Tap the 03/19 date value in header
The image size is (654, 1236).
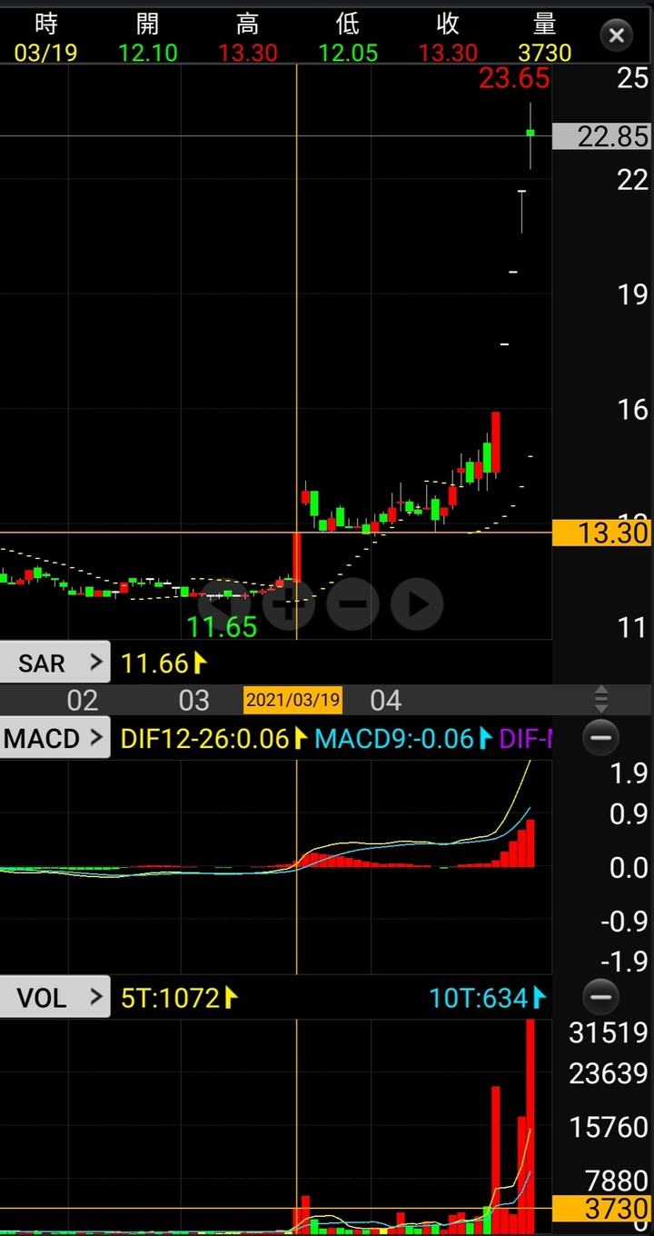click(x=45, y=53)
